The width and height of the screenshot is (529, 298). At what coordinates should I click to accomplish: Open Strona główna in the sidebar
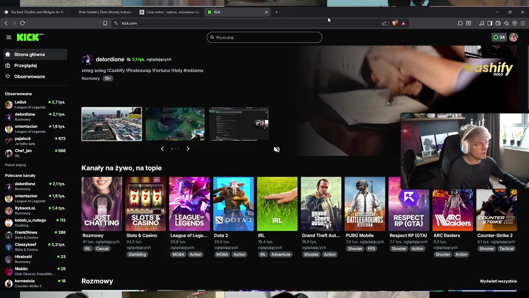tap(35, 54)
